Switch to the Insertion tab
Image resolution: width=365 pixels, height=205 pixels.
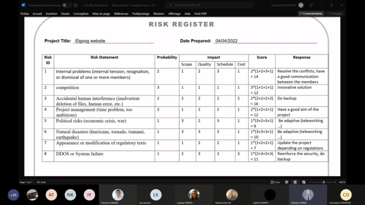point(51,14)
